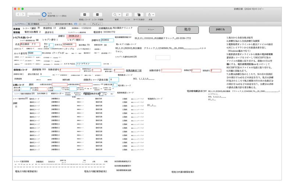294x187 pixels.
Task: Expand the search options arrow
Action: coord(119,14)
